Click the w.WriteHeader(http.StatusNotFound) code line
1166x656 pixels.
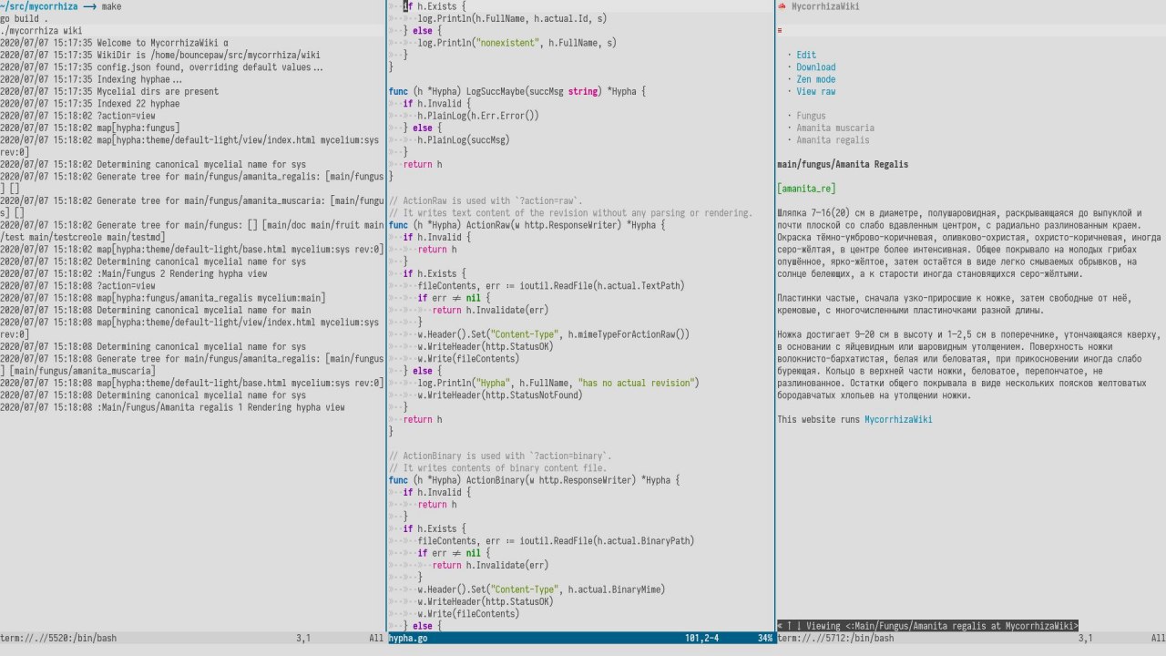pyautogui.click(x=500, y=395)
